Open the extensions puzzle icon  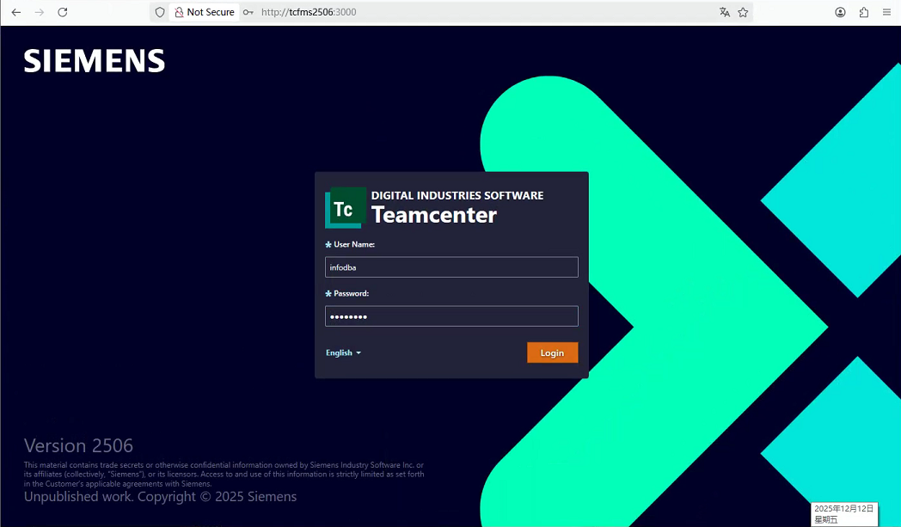pyautogui.click(x=864, y=12)
